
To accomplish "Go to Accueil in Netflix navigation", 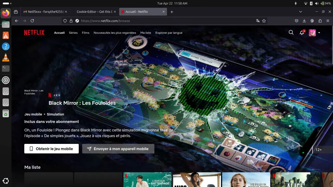I will tap(59, 33).
